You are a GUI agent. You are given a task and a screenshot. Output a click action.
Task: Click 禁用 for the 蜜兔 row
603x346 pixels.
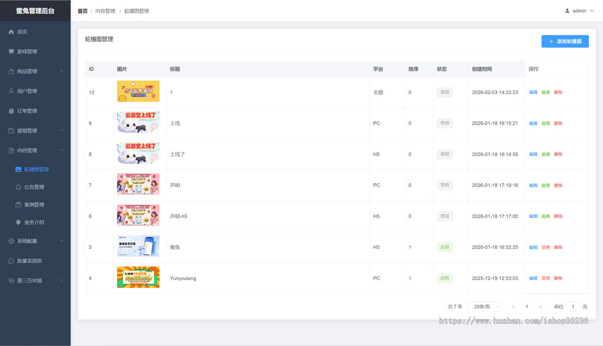tap(546, 247)
